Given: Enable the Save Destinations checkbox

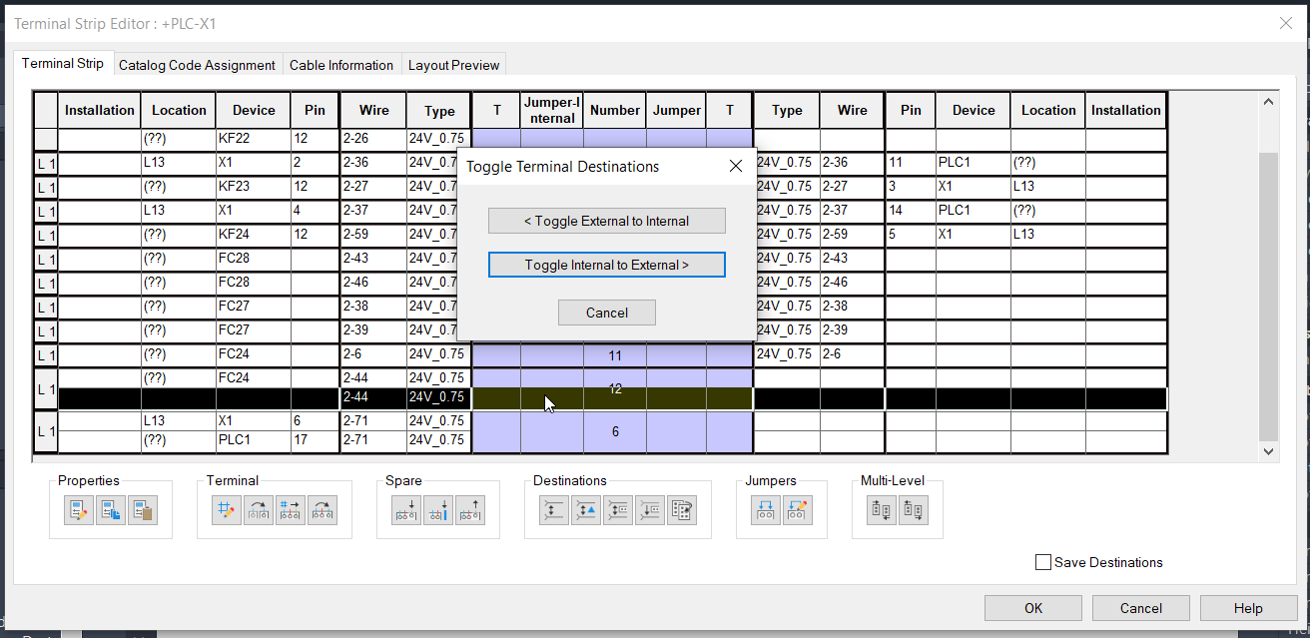Looking at the screenshot, I should (x=1043, y=562).
